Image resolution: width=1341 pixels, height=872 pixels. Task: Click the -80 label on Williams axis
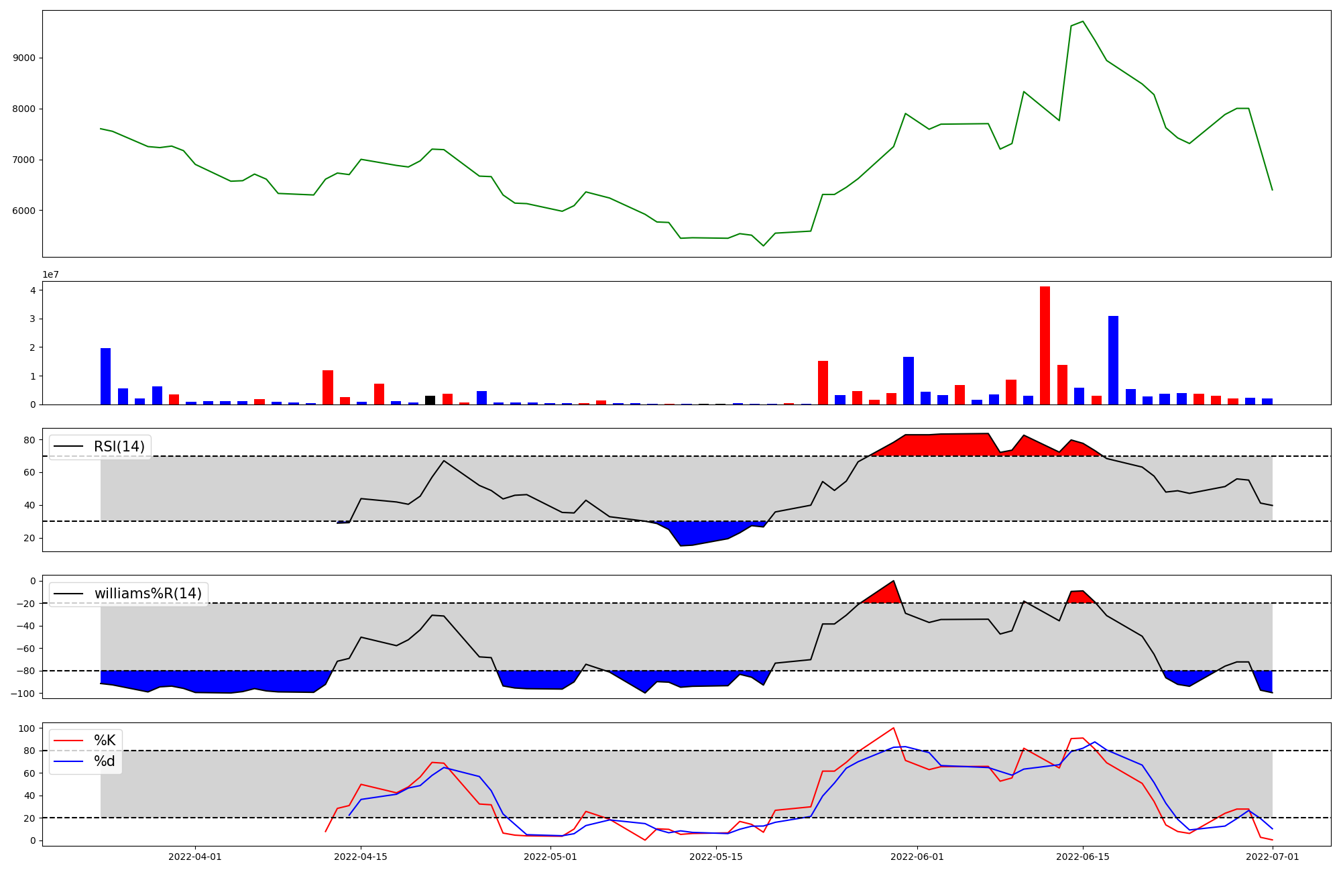[x=25, y=671]
